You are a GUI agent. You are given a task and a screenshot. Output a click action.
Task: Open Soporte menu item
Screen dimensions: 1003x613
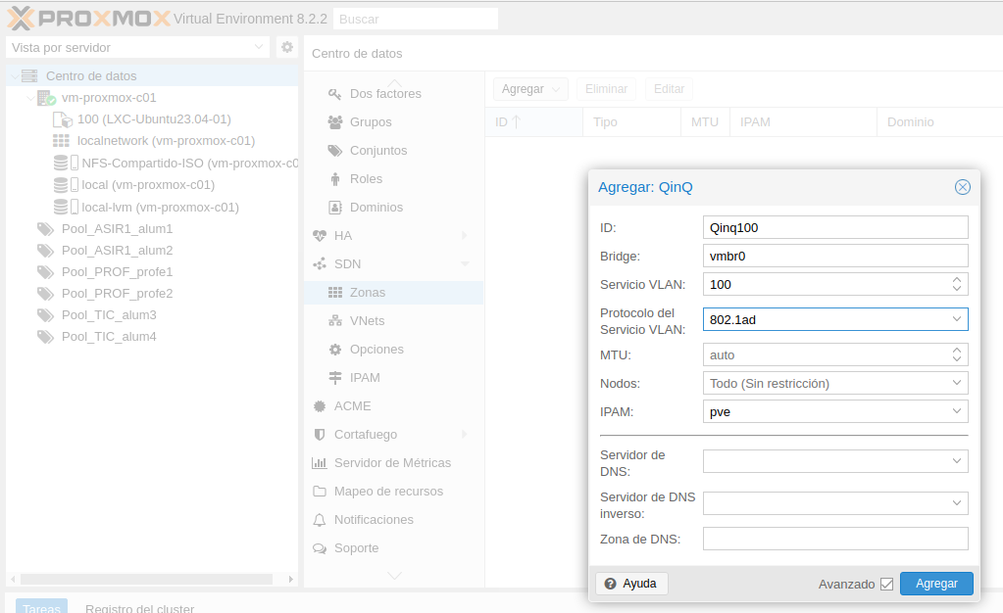coord(394,548)
